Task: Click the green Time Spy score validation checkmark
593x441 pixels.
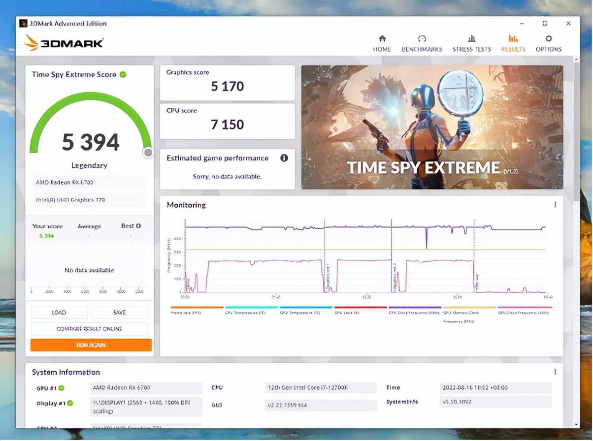Action: pyautogui.click(x=123, y=74)
